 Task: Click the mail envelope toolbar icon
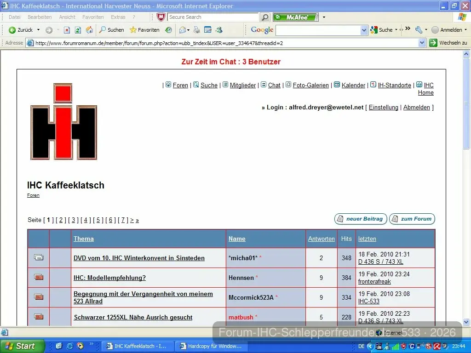coord(182,30)
